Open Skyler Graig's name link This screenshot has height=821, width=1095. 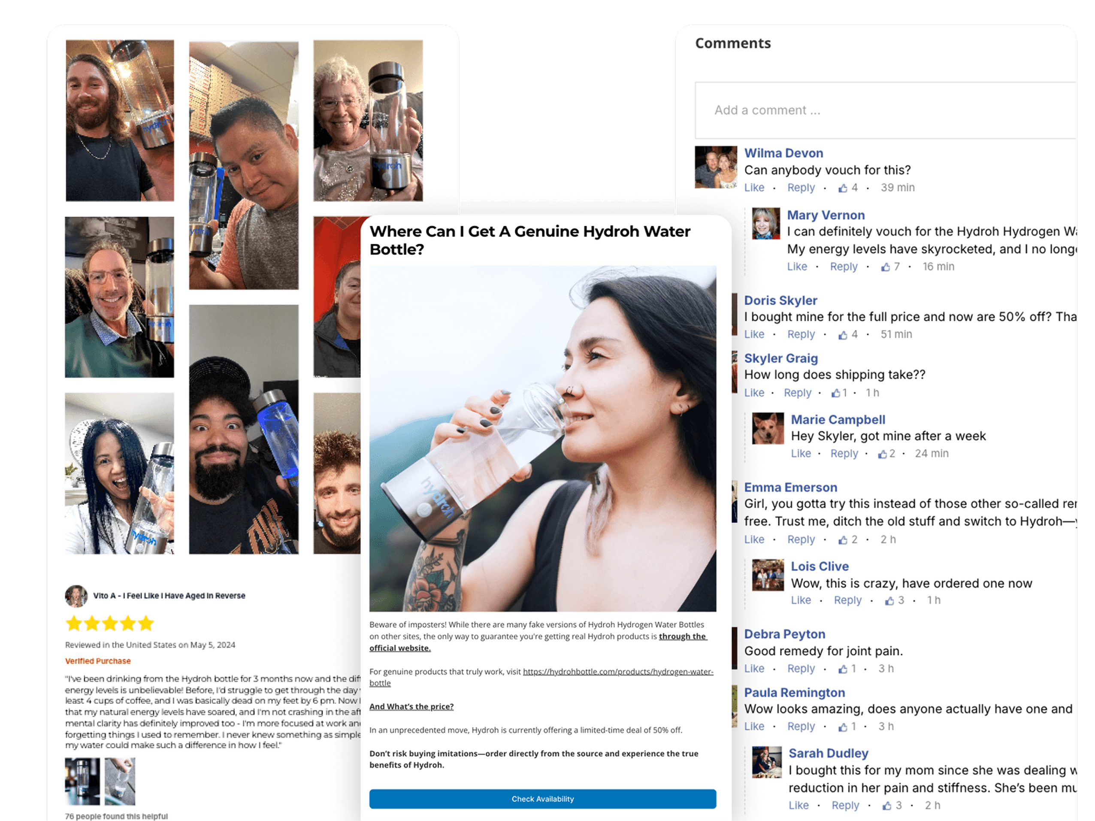point(780,358)
